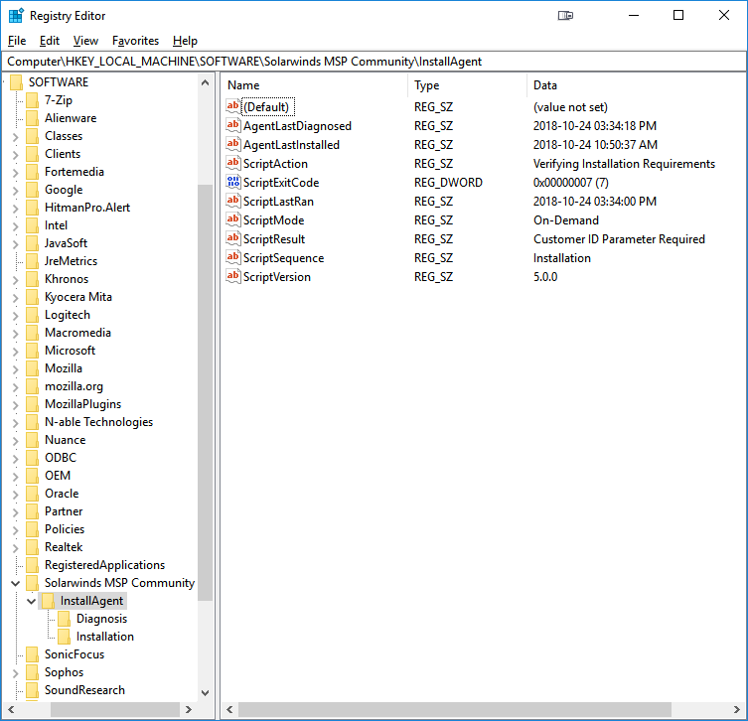Viewport: 748px width, 721px height.
Task: Select the Diagnosis subkey label
Action: 101,619
